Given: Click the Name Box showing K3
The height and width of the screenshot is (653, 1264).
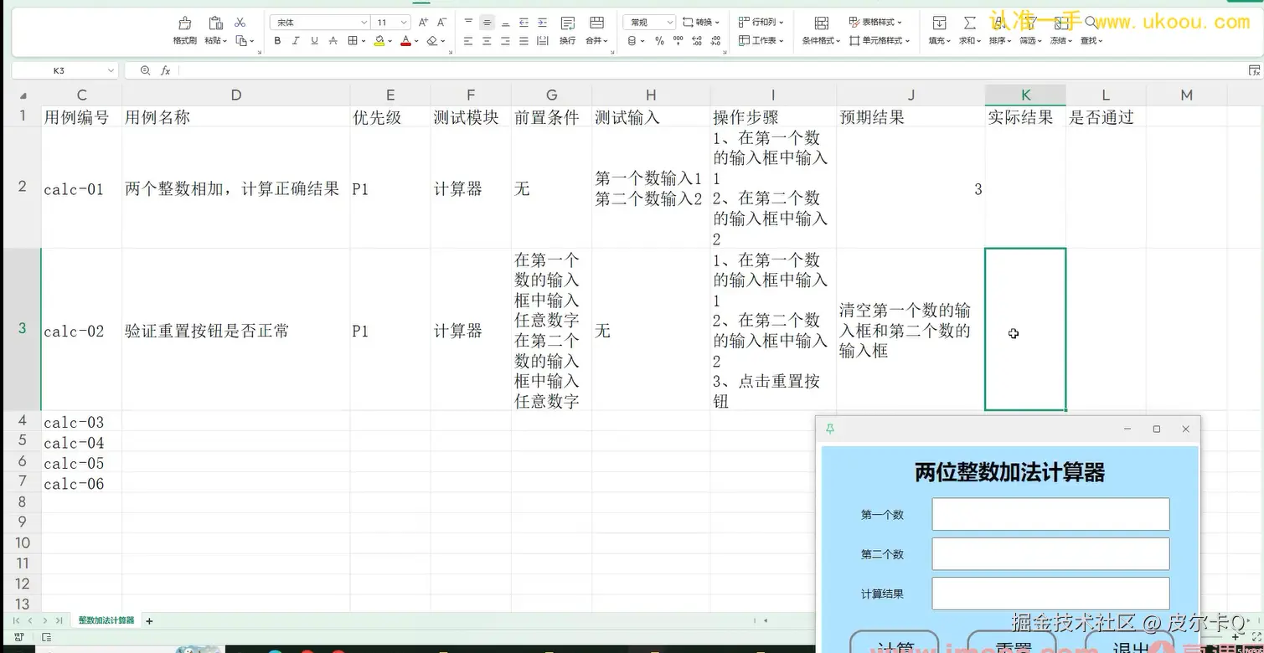Looking at the screenshot, I should (64, 71).
